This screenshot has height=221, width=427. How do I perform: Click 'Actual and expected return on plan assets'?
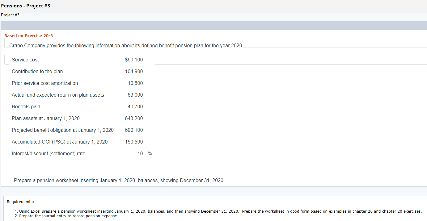(x=58, y=95)
